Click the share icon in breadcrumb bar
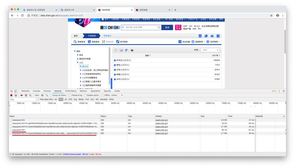Image resolution: width=295 pixels, height=168 pixels. (x=218, y=36)
